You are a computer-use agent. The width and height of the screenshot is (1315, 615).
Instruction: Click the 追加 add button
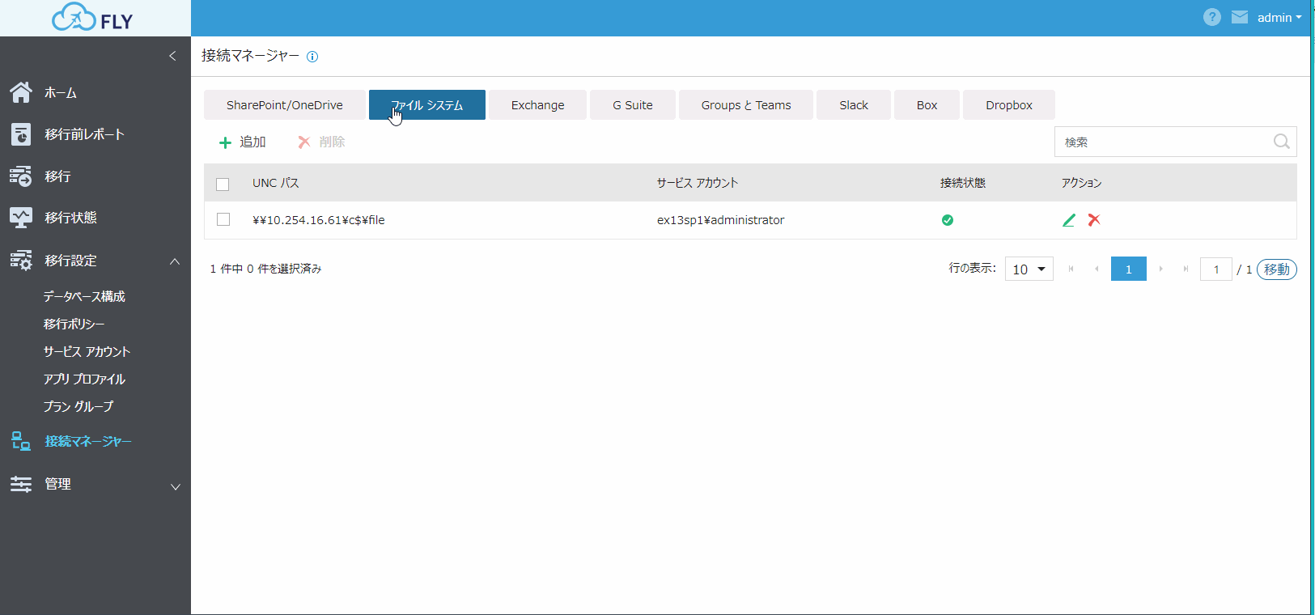(x=243, y=142)
